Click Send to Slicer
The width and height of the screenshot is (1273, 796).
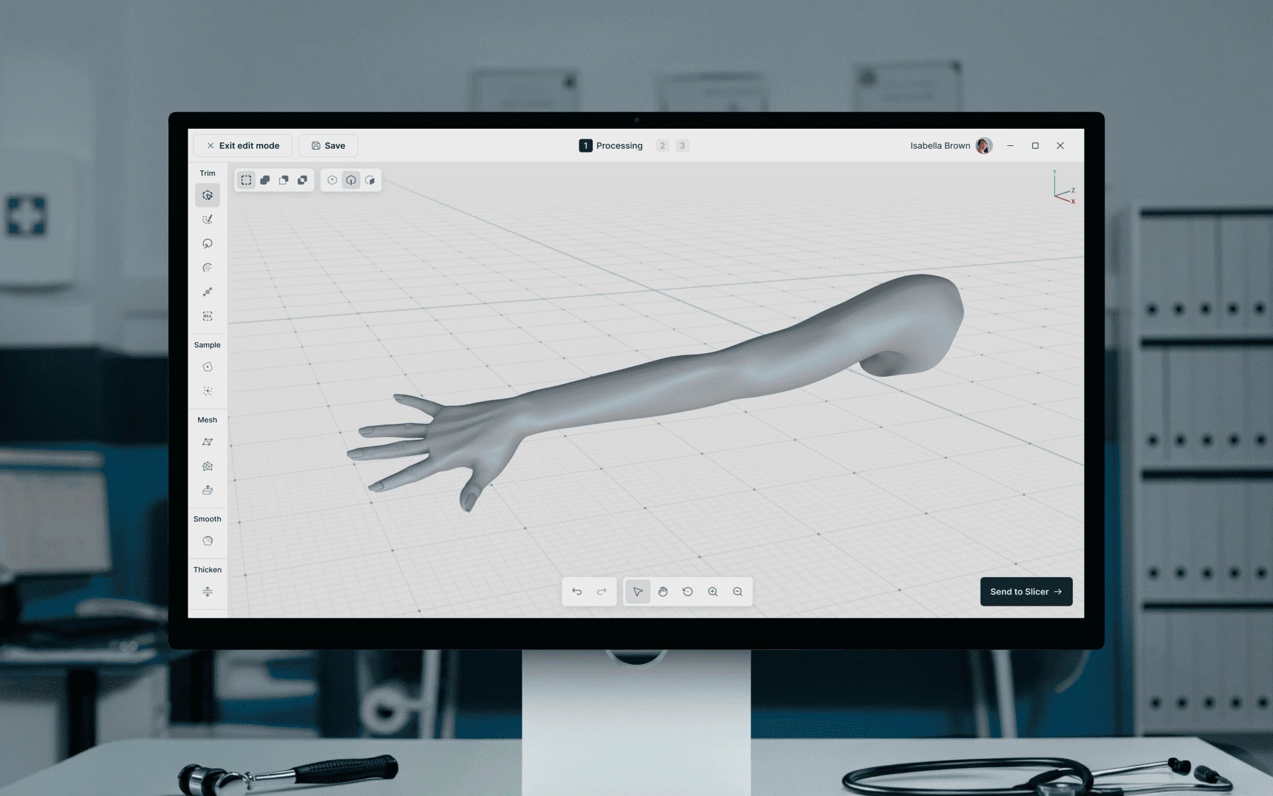pyautogui.click(x=1025, y=592)
